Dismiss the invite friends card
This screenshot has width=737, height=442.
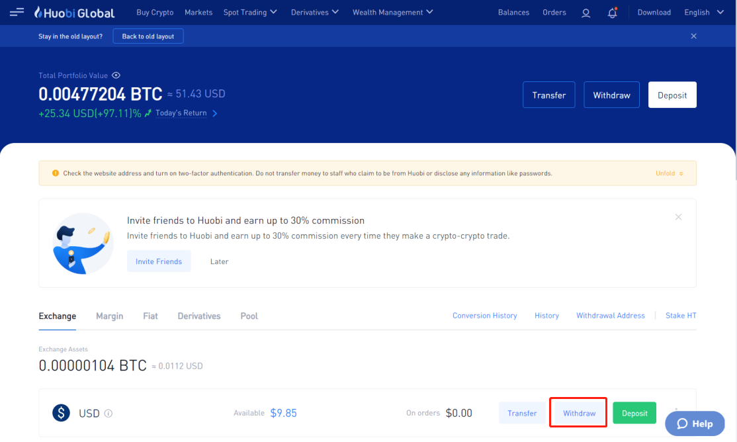678,217
